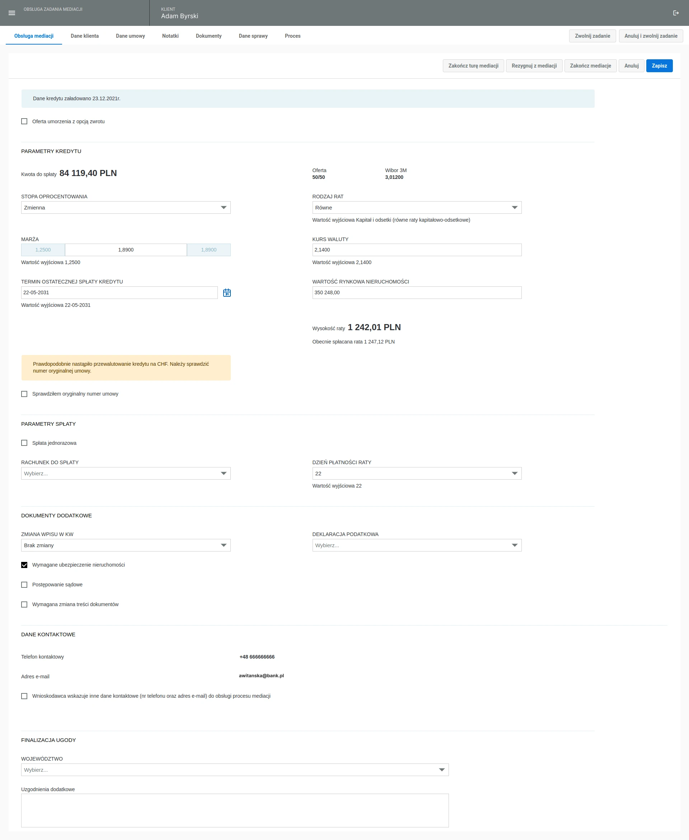
Task: Open the Stopa oprocentowania dropdown
Action: (126, 207)
